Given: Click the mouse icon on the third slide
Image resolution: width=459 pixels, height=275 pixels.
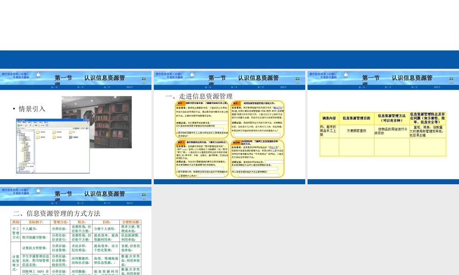Looking at the screenshot, I should coord(346,75).
